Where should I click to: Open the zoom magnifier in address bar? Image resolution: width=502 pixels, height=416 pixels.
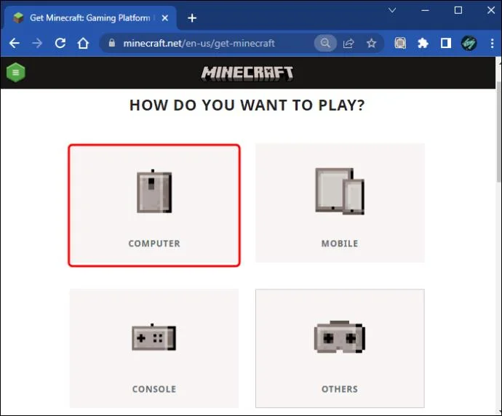325,43
